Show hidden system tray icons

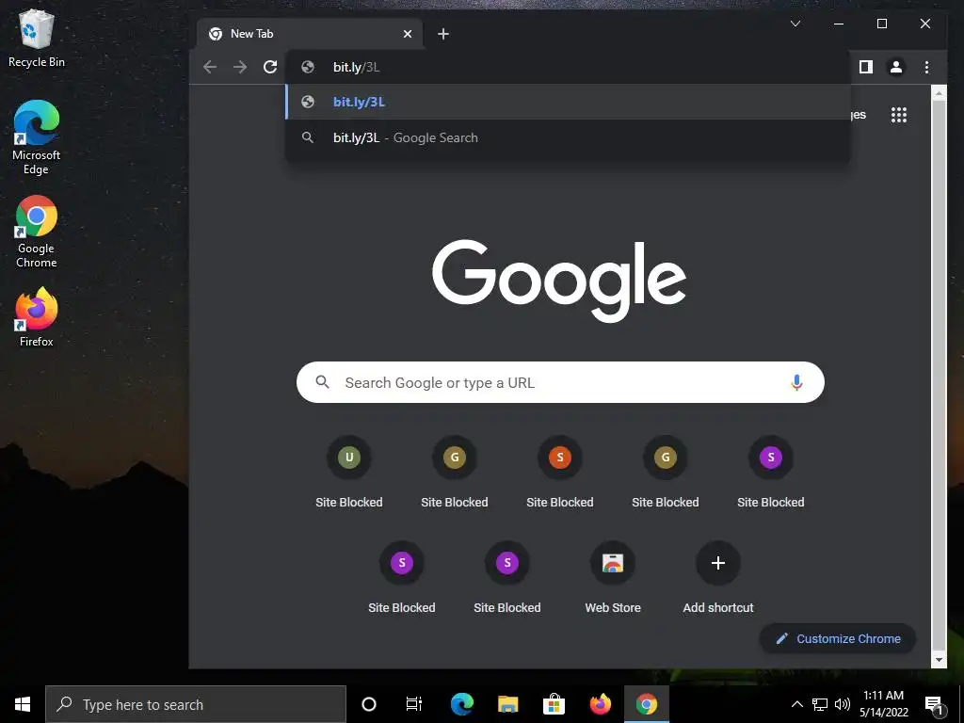796,704
